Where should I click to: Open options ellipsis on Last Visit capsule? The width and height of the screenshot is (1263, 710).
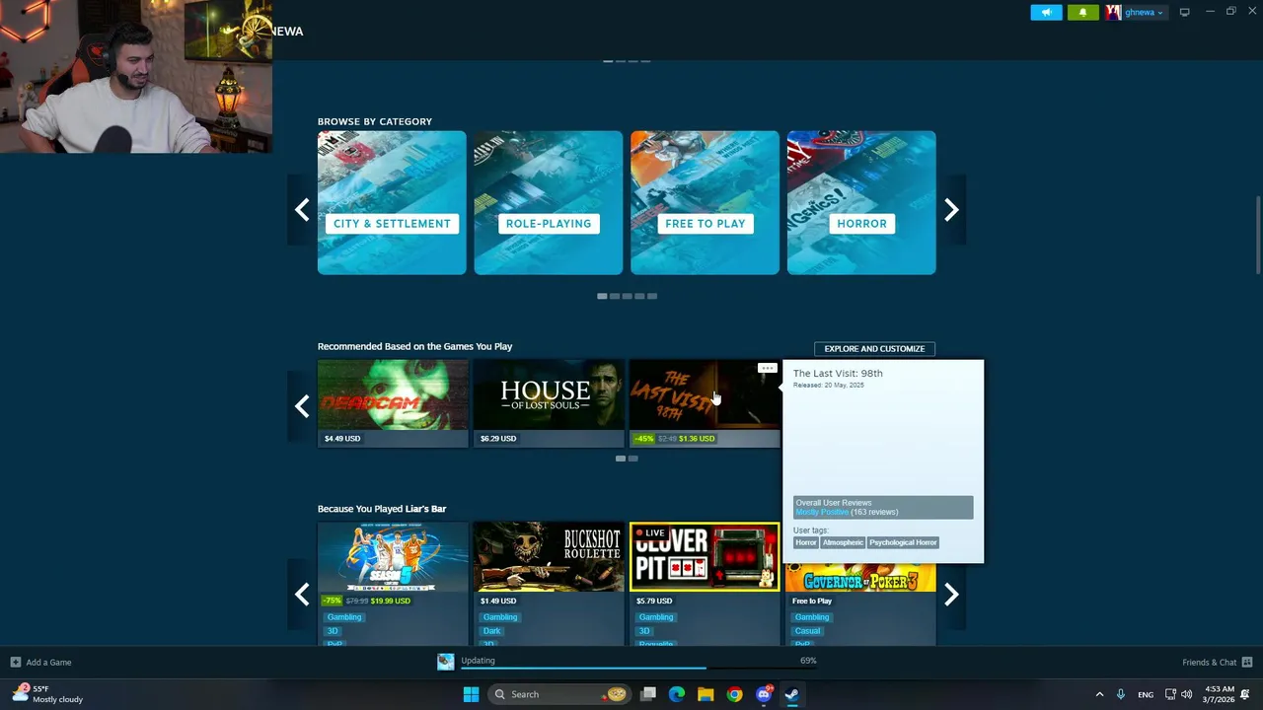tap(767, 368)
